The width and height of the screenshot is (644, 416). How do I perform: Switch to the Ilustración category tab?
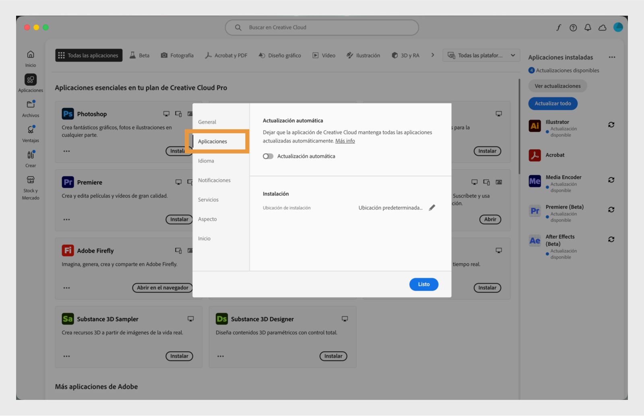pyautogui.click(x=363, y=56)
